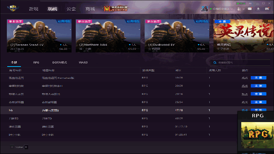Click the 01:17:10 duration cell
This screenshot has height=154, width=274.
coord(181,127)
